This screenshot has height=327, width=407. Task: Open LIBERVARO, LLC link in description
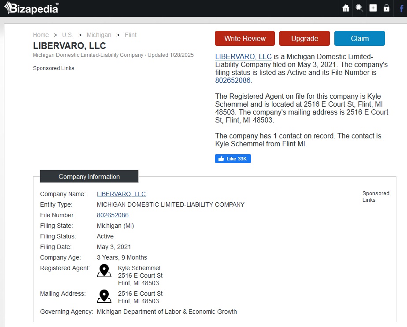(x=243, y=56)
